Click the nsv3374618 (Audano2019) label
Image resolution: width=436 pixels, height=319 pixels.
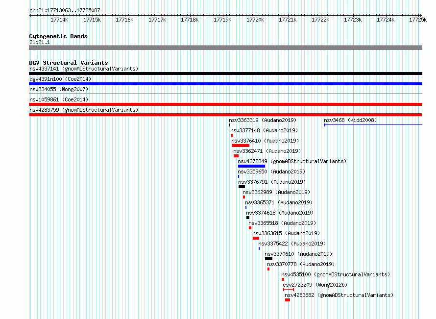[280, 213]
